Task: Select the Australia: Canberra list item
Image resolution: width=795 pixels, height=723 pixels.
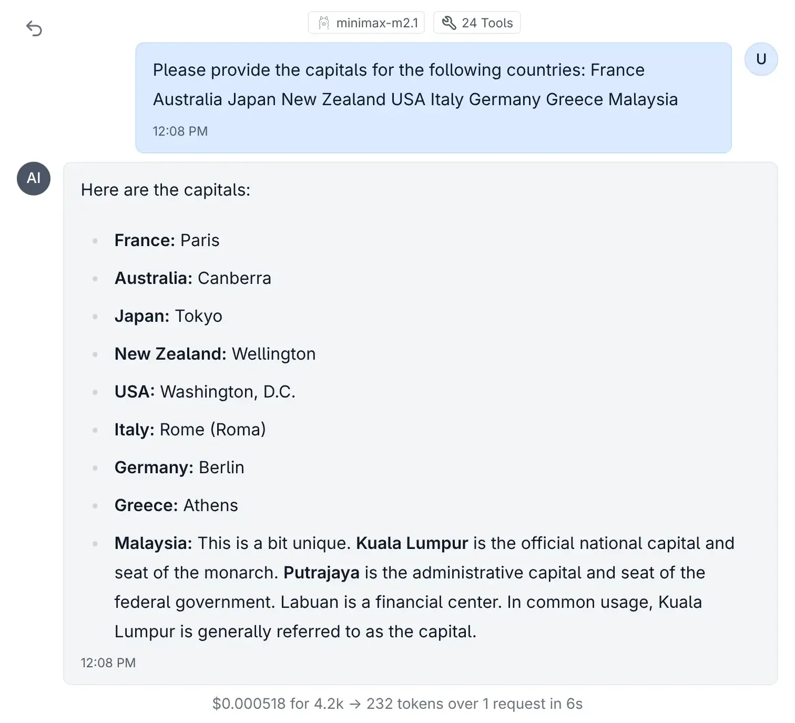Action: [193, 278]
